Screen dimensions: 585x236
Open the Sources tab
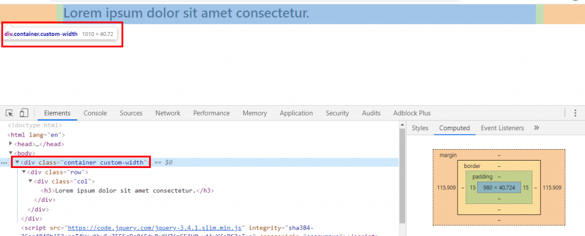pyautogui.click(x=131, y=113)
